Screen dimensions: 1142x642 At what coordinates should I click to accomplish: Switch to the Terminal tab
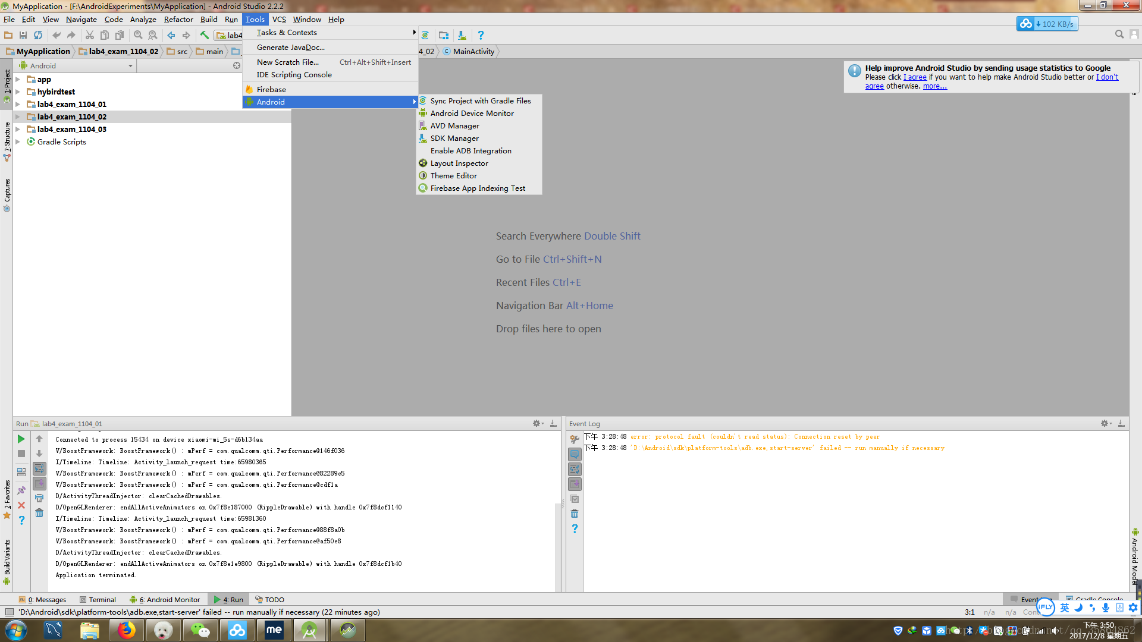pyautogui.click(x=98, y=600)
